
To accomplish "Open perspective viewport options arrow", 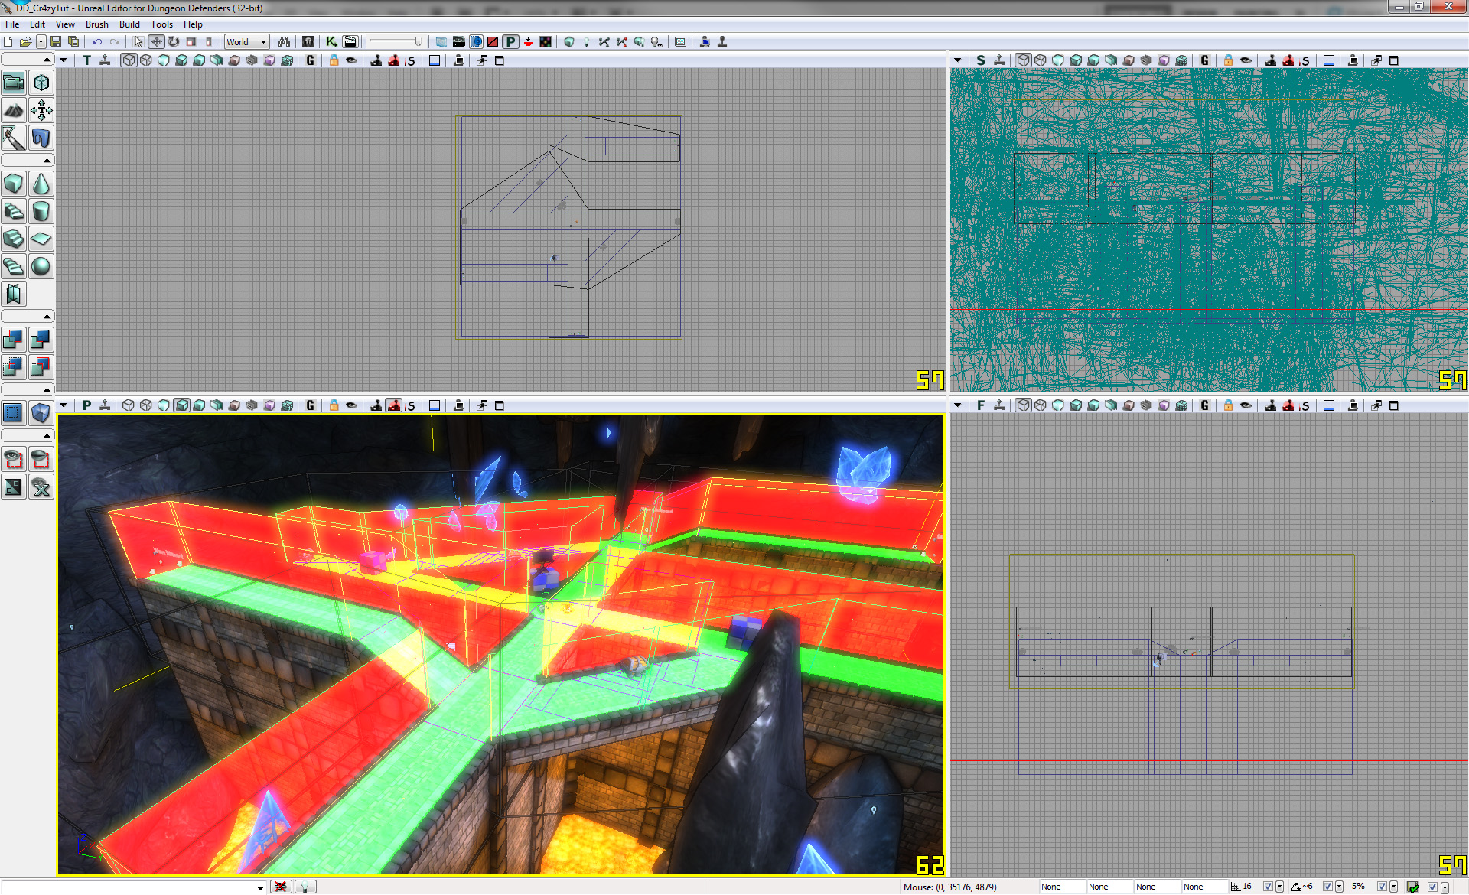I will (x=64, y=405).
